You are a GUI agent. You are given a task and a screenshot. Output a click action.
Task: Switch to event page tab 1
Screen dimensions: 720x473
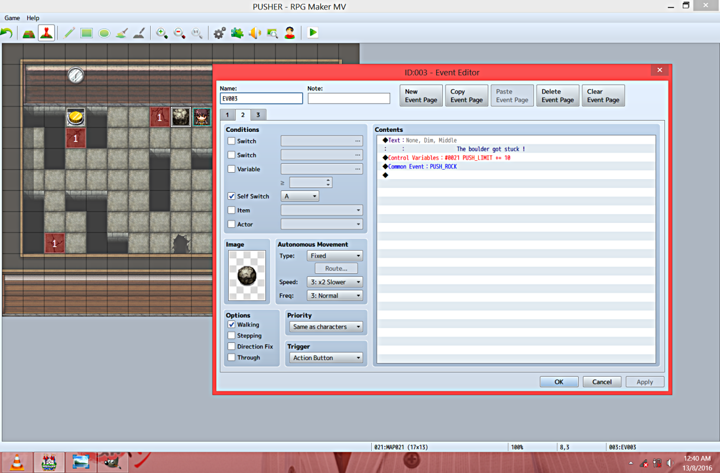[x=227, y=115]
